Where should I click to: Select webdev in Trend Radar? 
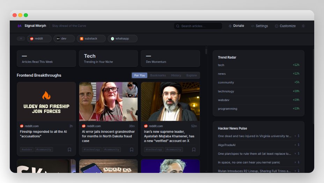258,100
